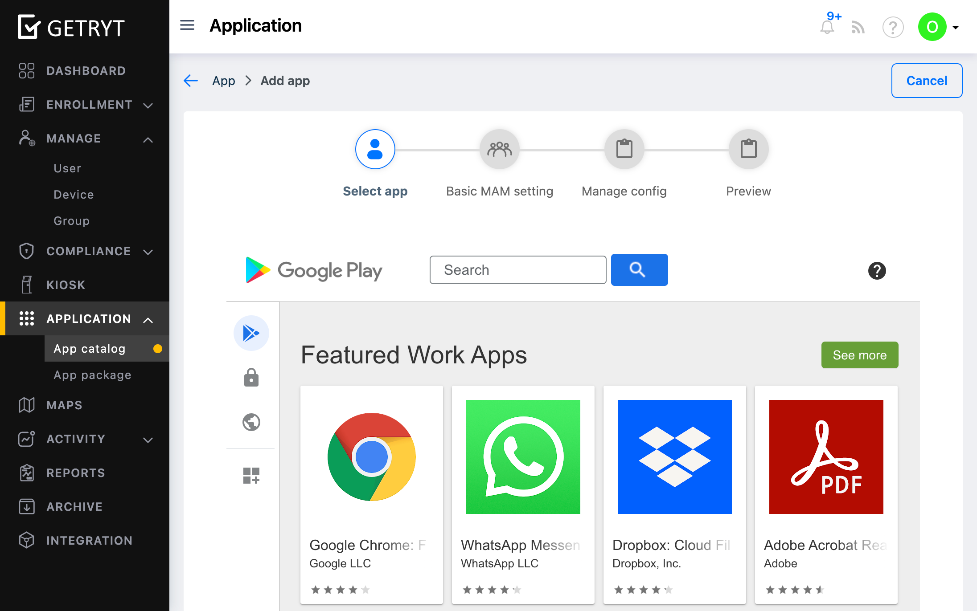
Task: Select the Basic MAM setting step icon
Action: [500, 149]
